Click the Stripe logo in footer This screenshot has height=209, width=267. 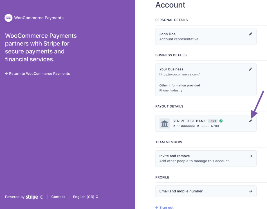click(x=32, y=197)
